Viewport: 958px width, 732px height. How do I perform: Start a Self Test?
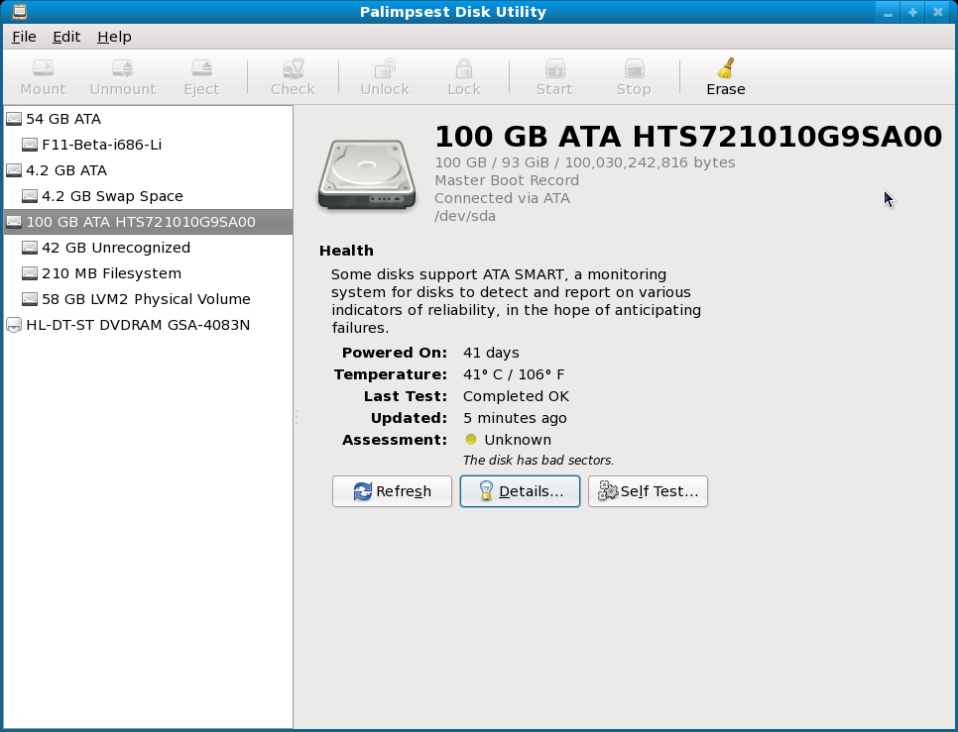(648, 491)
